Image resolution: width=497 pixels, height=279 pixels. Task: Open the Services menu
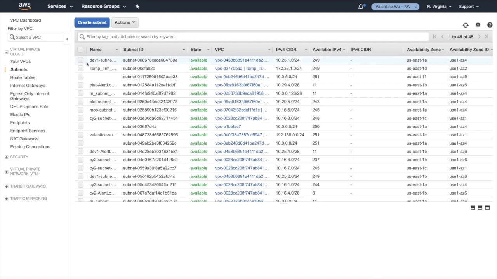pos(60,7)
